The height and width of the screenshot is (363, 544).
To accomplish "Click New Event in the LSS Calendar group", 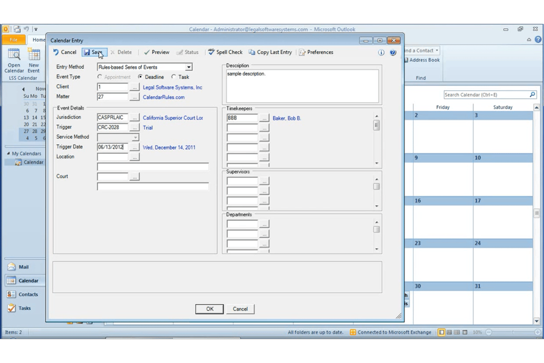I will [x=33, y=61].
